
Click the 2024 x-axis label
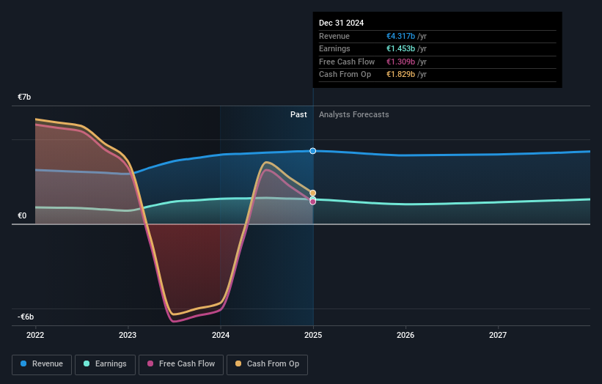tap(221, 335)
